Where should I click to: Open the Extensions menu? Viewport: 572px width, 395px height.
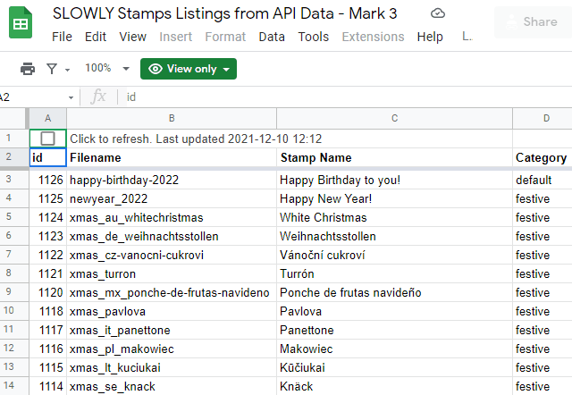click(x=373, y=37)
